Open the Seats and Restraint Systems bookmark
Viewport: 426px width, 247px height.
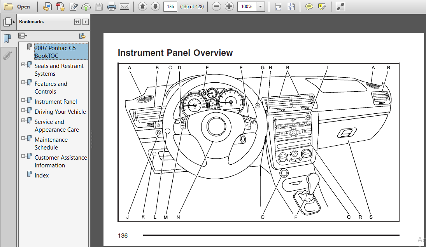(x=59, y=70)
